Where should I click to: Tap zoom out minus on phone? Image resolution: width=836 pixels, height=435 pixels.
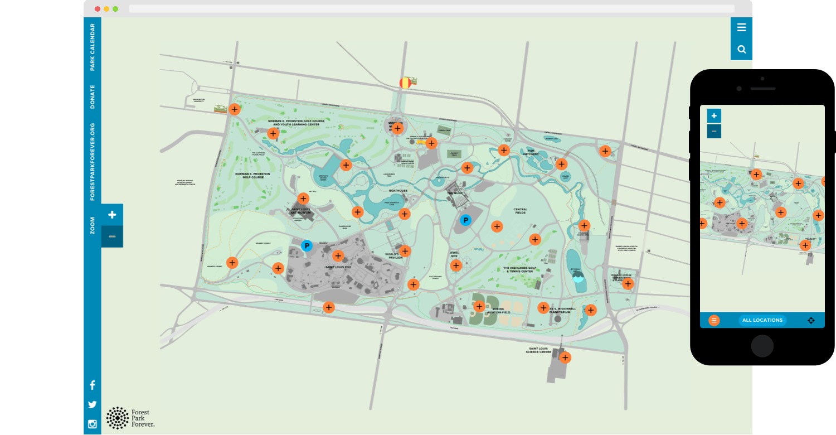click(714, 131)
